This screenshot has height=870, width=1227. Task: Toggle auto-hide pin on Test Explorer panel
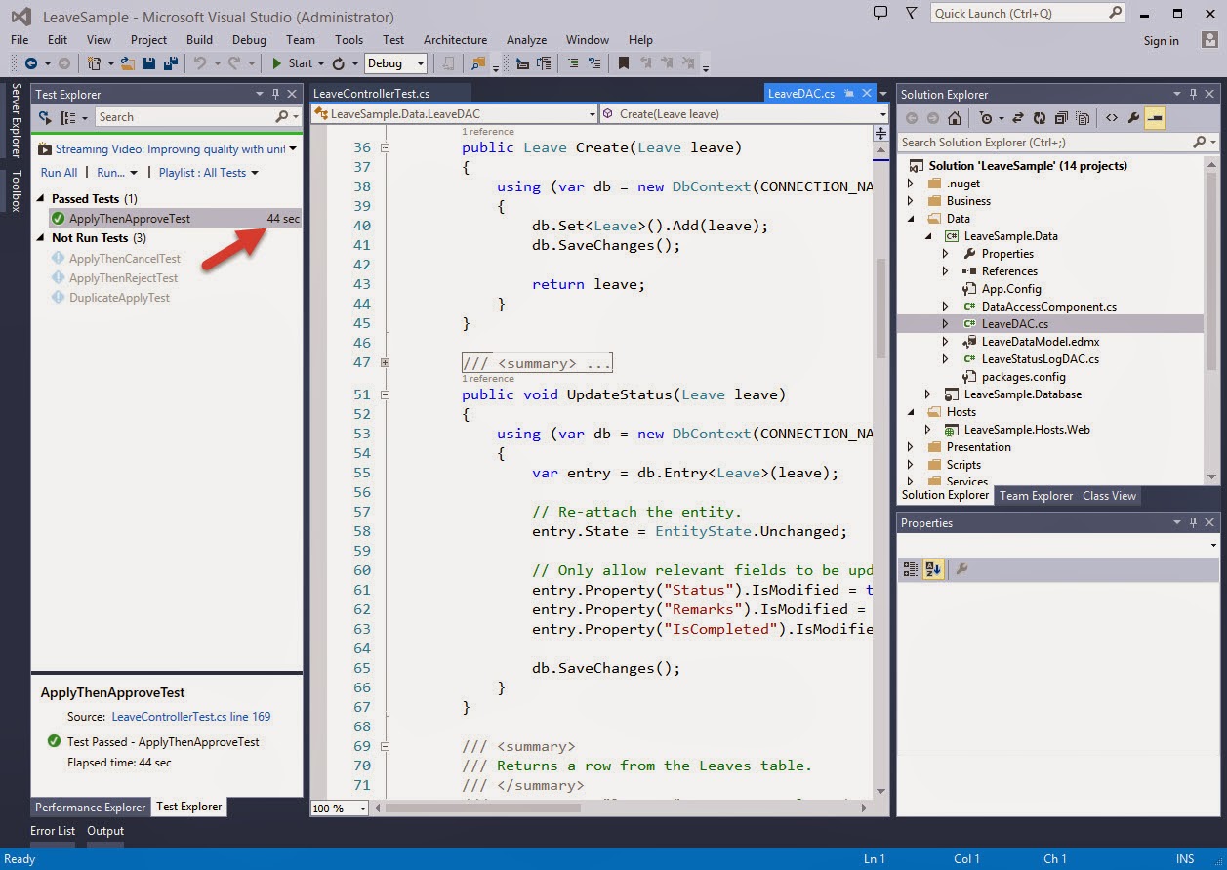pos(275,94)
